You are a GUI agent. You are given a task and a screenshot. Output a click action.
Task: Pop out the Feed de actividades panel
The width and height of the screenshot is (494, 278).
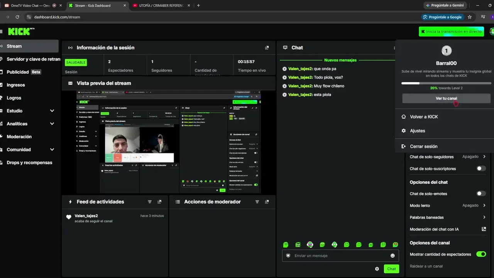(x=159, y=202)
